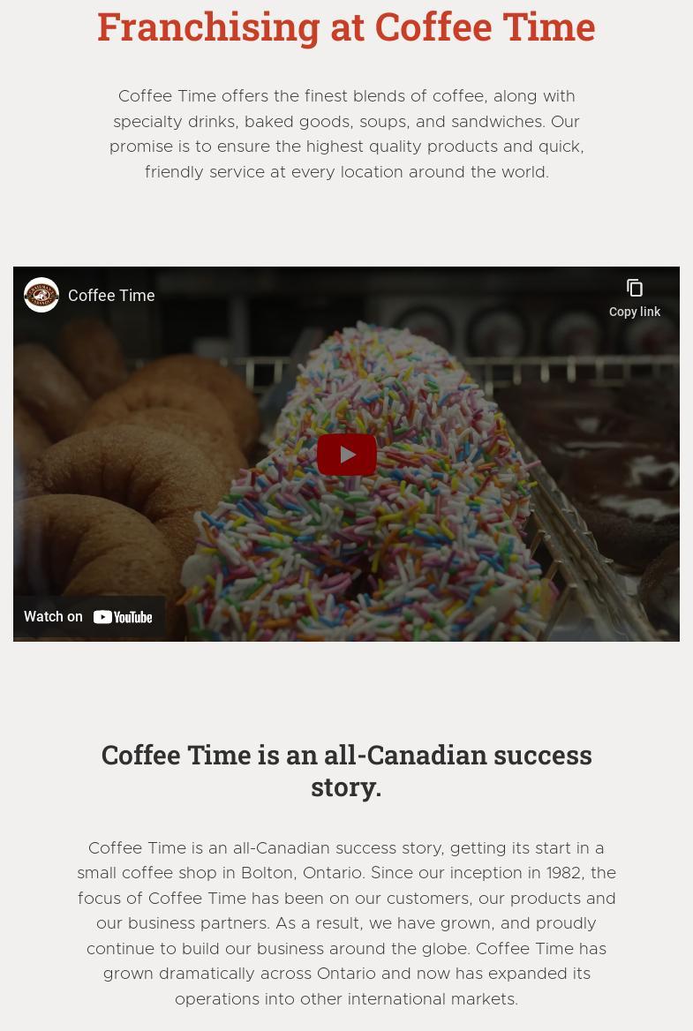This screenshot has height=1031, width=693.
Task: Click the "Watch on" text in the video
Action: (53, 617)
